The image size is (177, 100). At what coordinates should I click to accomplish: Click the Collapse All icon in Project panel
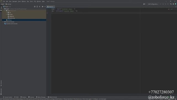(x=40, y=7)
